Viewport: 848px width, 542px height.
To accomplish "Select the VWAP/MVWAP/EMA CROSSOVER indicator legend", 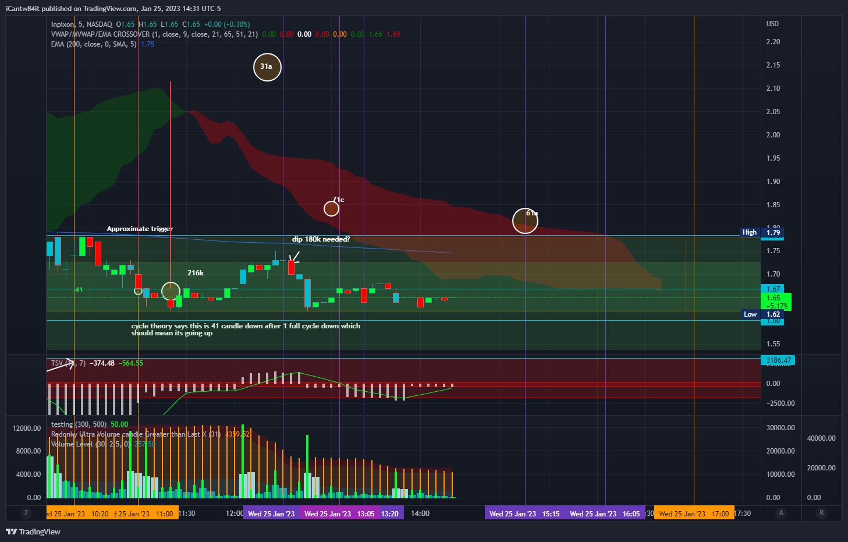I will pos(154,34).
